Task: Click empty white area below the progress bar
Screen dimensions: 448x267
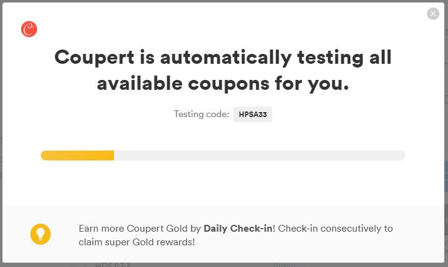Action: pyautogui.click(x=223, y=183)
